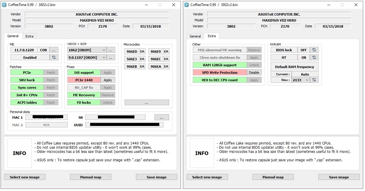365x191 pixels.
Task: Switch to General tab in right window
Action: (x=195, y=36)
